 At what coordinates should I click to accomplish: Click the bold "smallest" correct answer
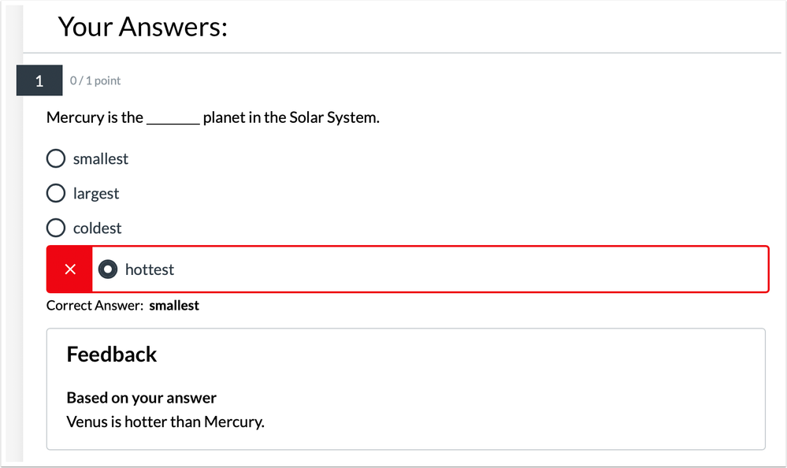click(x=174, y=306)
